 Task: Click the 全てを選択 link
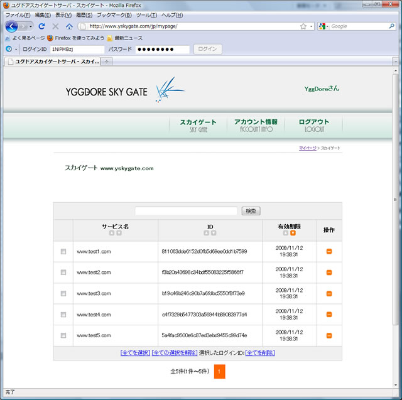tap(134, 353)
